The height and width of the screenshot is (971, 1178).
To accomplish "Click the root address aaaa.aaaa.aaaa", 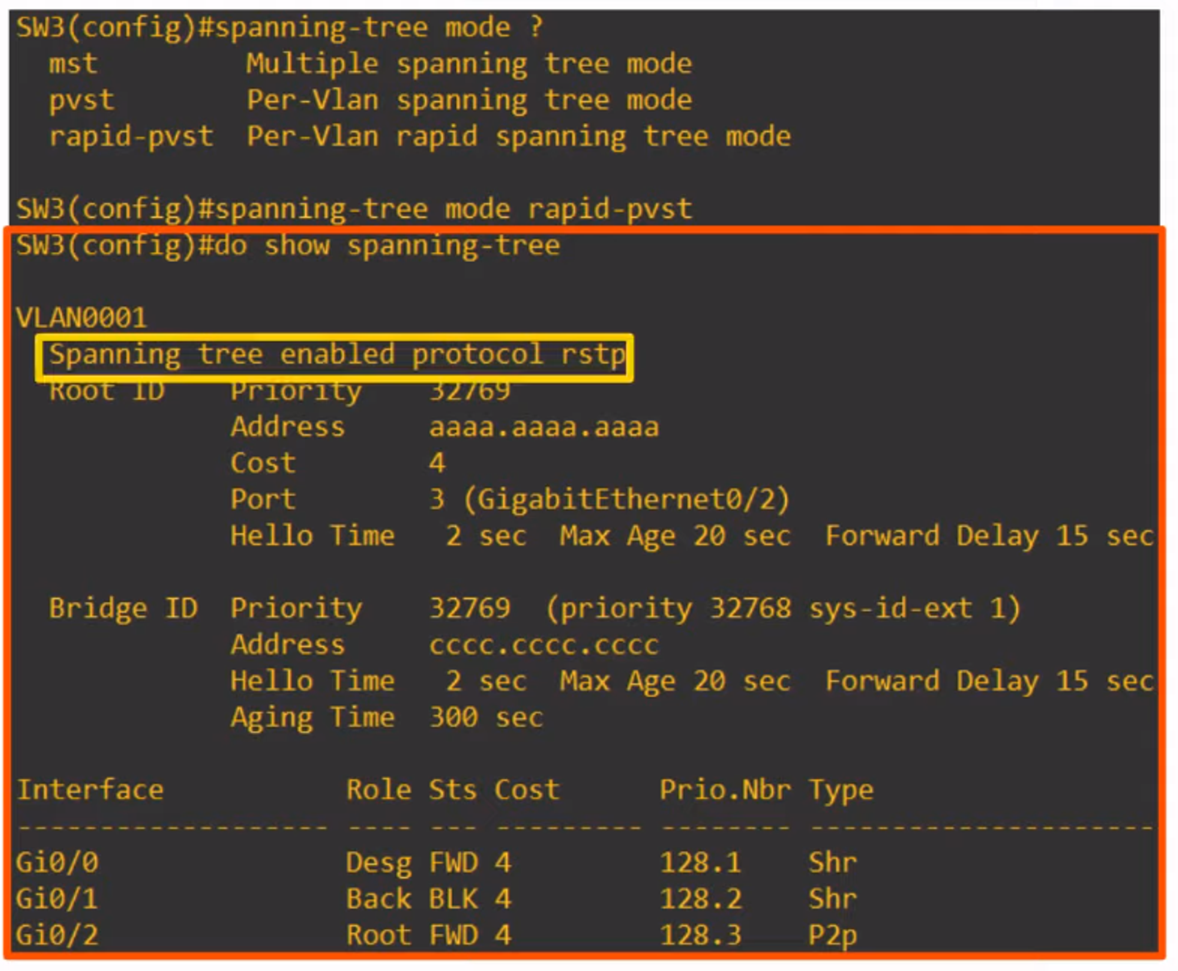I will coord(543,428).
